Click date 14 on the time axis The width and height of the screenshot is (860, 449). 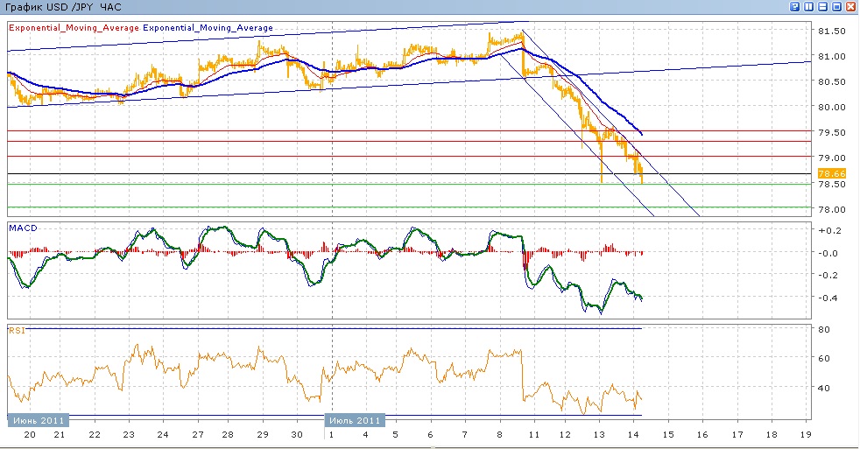633,435
